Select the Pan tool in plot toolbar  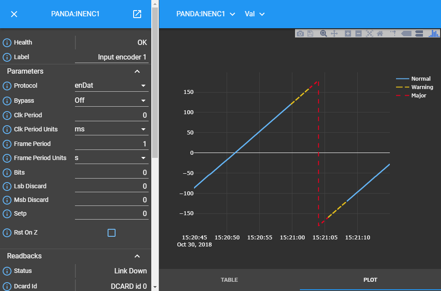(334, 34)
